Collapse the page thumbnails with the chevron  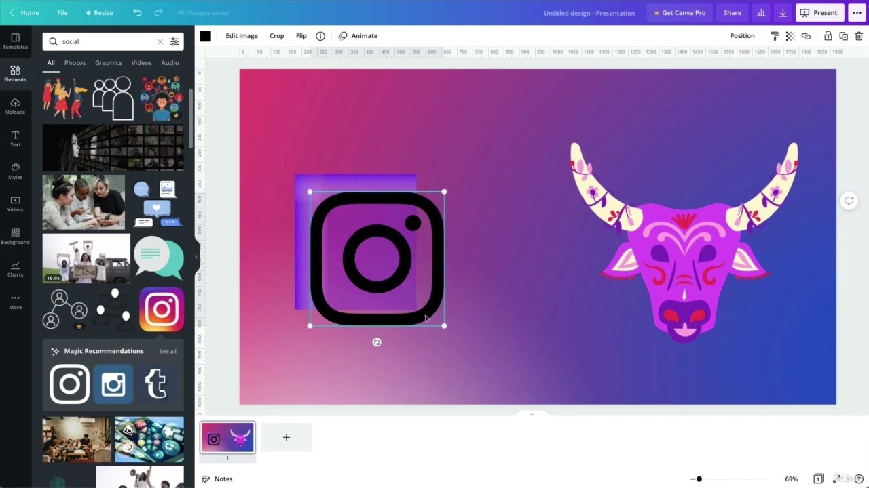(532, 414)
